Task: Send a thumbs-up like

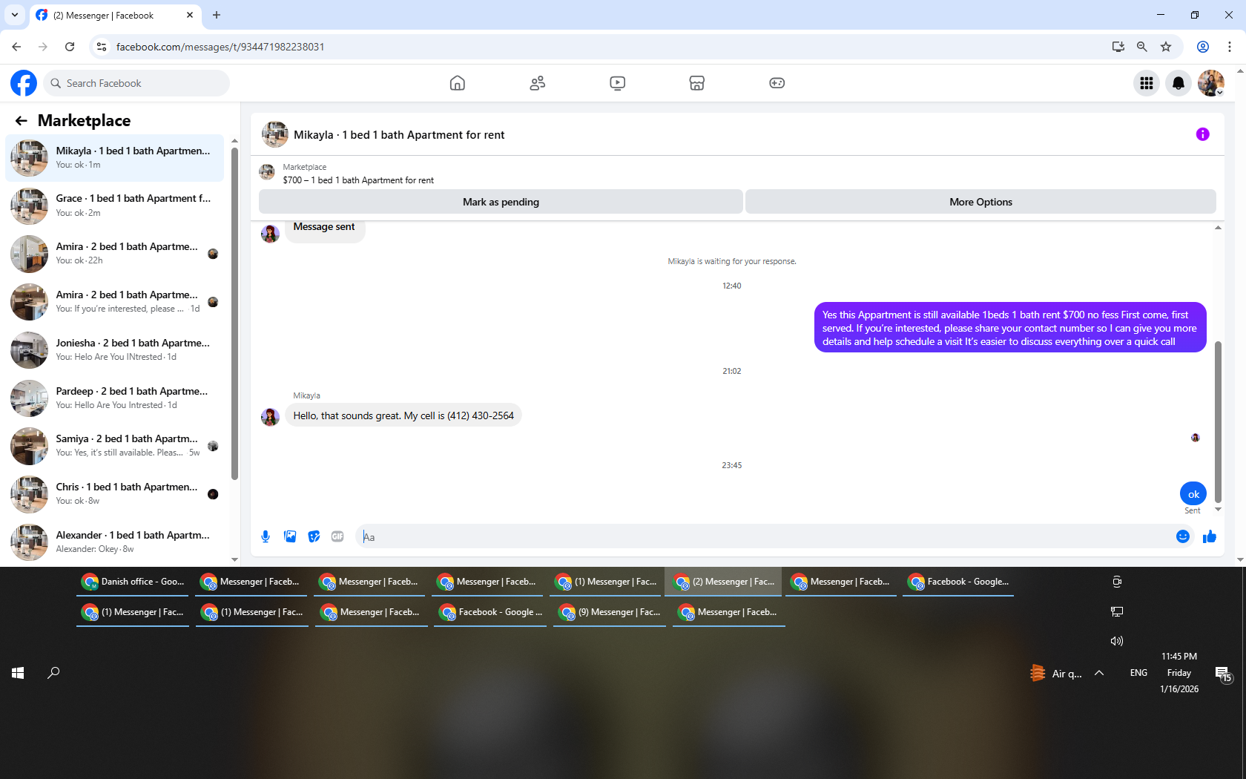Action: pos(1210,536)
